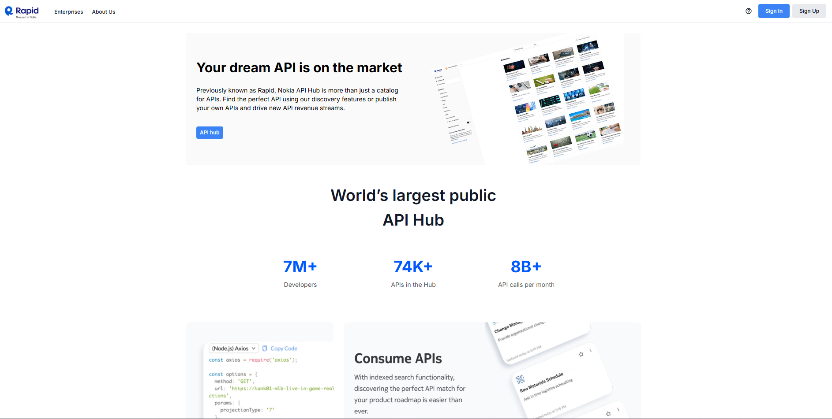Click the 'World's largest public API Hub' heading
Image resolution: width=832 pixels, height=419 pixels.
[x=413, y=208]
